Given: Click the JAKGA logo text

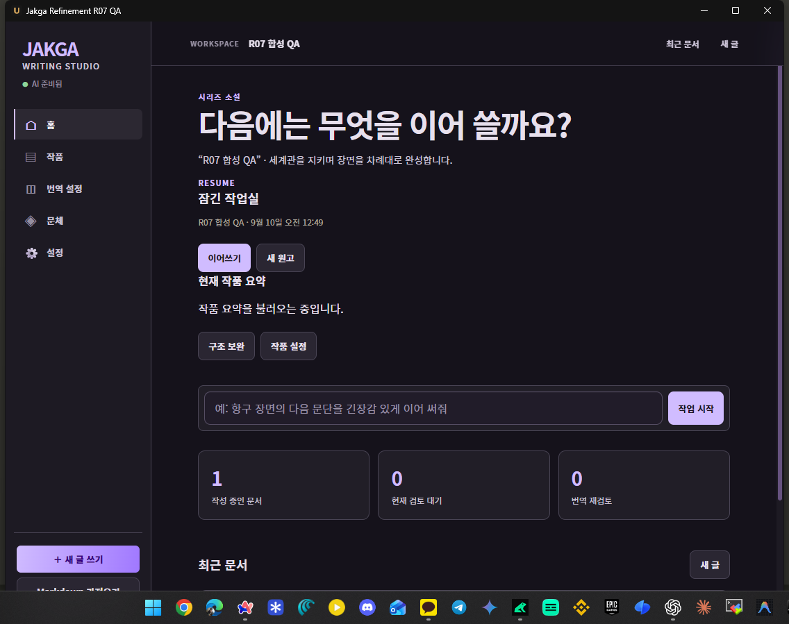Looking at the screenshot, I should pos(50,49).
